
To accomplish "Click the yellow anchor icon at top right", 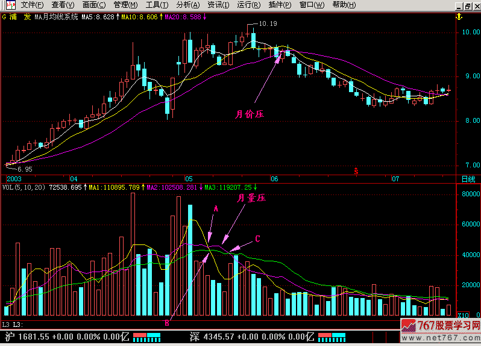I will click(x=459, y=16).
